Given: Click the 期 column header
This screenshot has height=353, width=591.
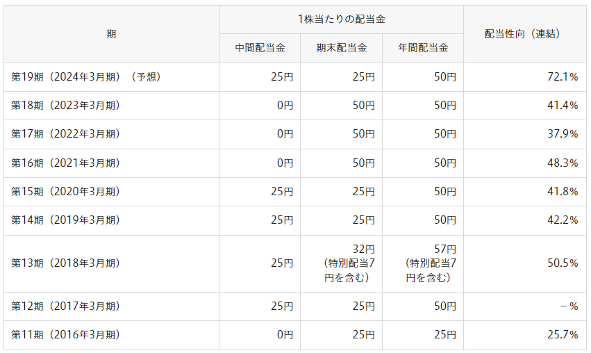Looking at the screenshot, I should pos(111,34).
